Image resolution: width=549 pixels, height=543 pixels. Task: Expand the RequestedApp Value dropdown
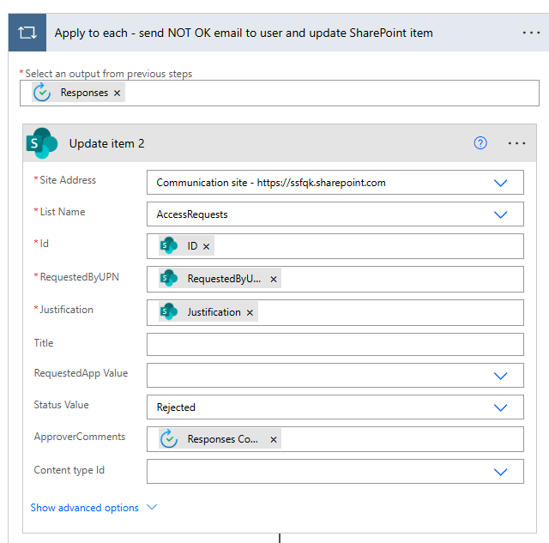point(500,376)
